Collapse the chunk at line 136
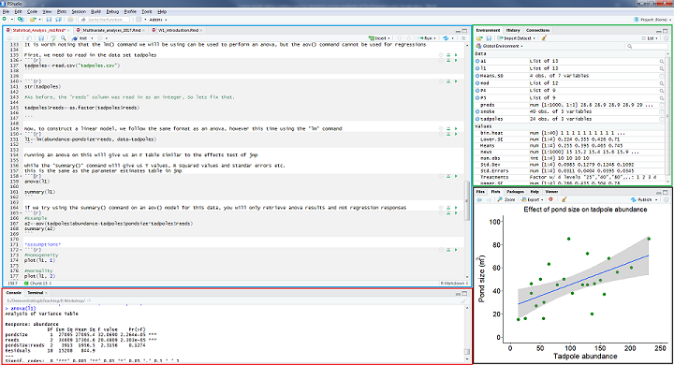Viewport: 674px width, 365px height. tap(22, 60)
